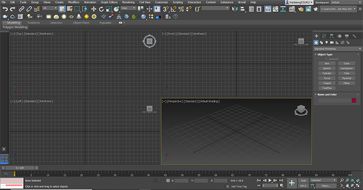Click the help question mark icon
Image resolution: width=363 pixels, height=190 pixels.
(176, 17)
